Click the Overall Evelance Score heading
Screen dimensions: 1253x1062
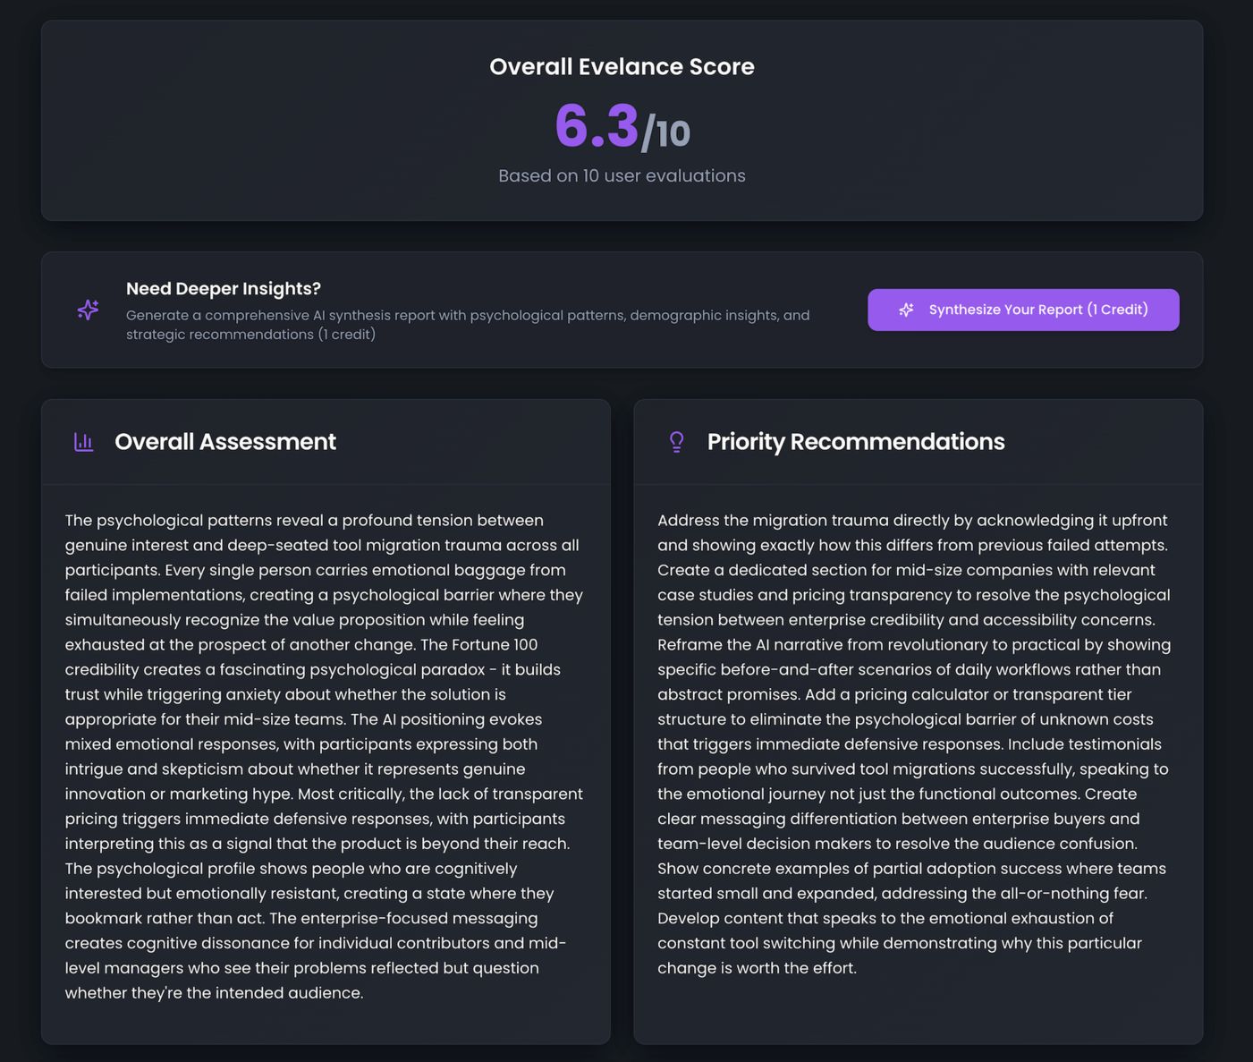pos(622,67)
